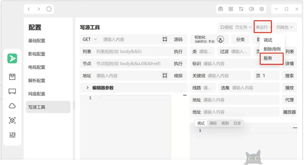Image resolution: width=304 pixels, height=165 pixels.
Task: Open the history clock icon
Action: (x=251, y=9)
